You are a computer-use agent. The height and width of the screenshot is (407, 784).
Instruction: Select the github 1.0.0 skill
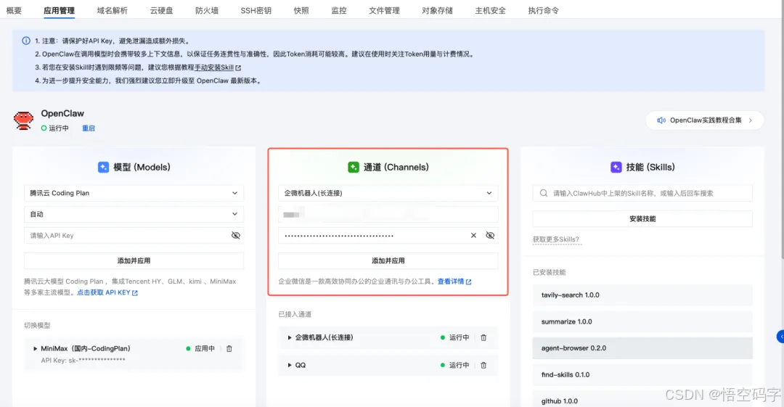[x=642, y=400]
